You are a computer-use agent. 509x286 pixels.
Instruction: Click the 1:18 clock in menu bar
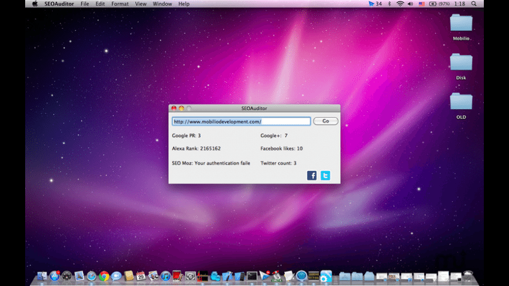[460, 4]
